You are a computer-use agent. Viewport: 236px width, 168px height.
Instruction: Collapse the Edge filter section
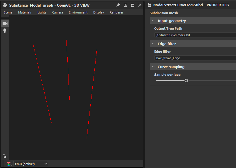point(153,43)
